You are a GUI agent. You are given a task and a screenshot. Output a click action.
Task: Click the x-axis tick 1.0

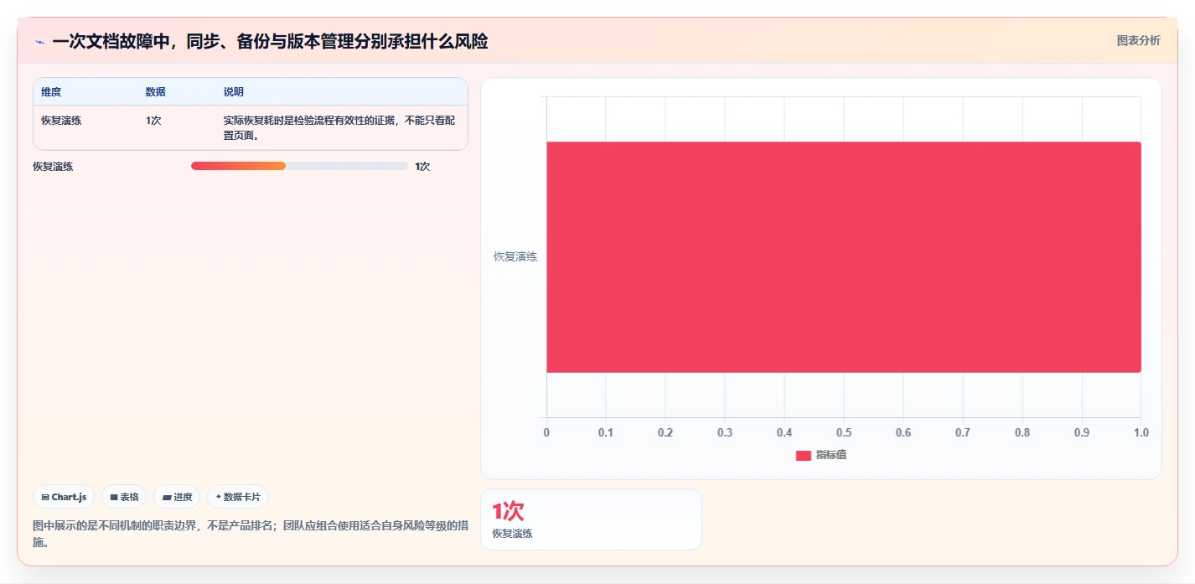[1141, 432]
